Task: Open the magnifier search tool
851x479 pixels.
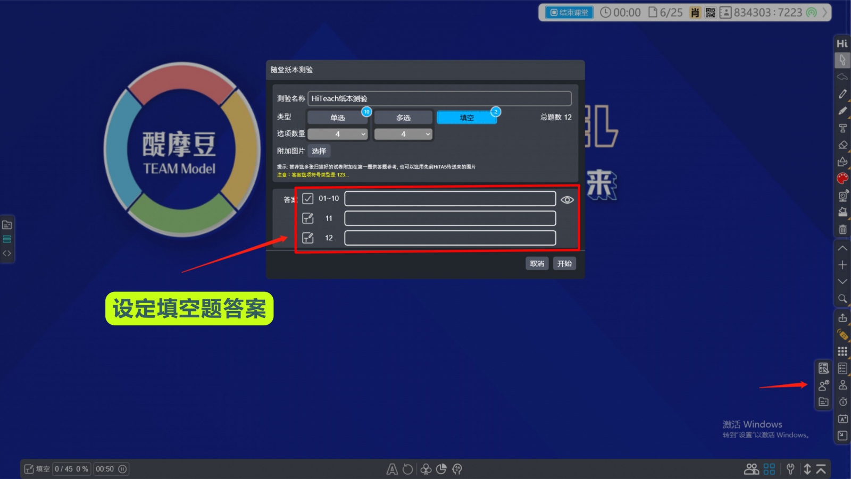Action: coord(842,299)
